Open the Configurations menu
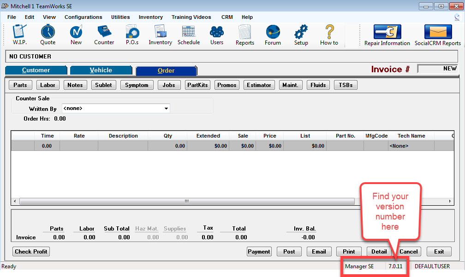 (83, 17)
